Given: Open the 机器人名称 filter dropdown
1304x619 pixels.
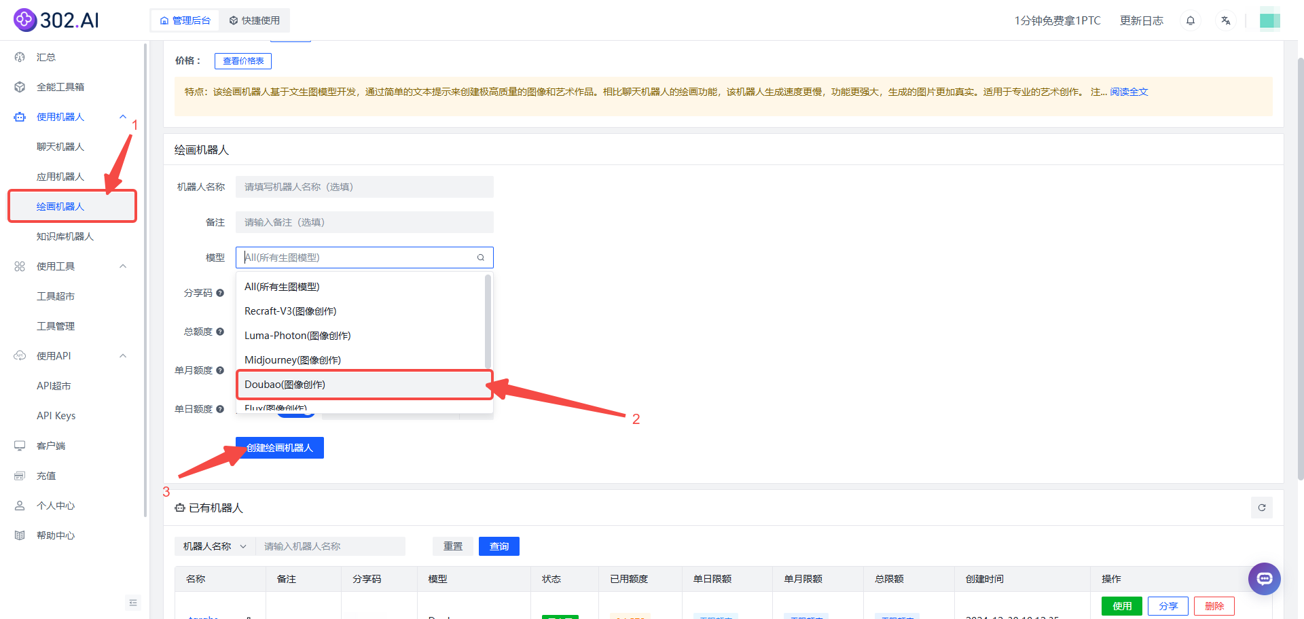Looking at the screenshot, I should (215, 546).
